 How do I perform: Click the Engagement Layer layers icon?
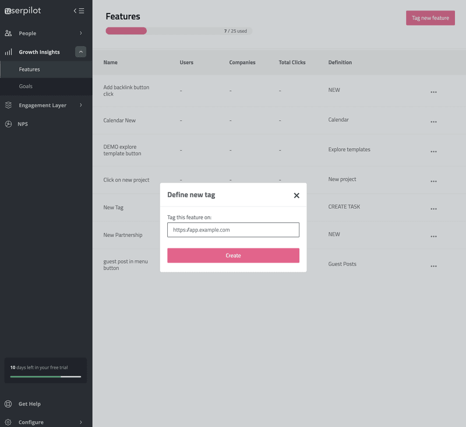click(9, 106)
